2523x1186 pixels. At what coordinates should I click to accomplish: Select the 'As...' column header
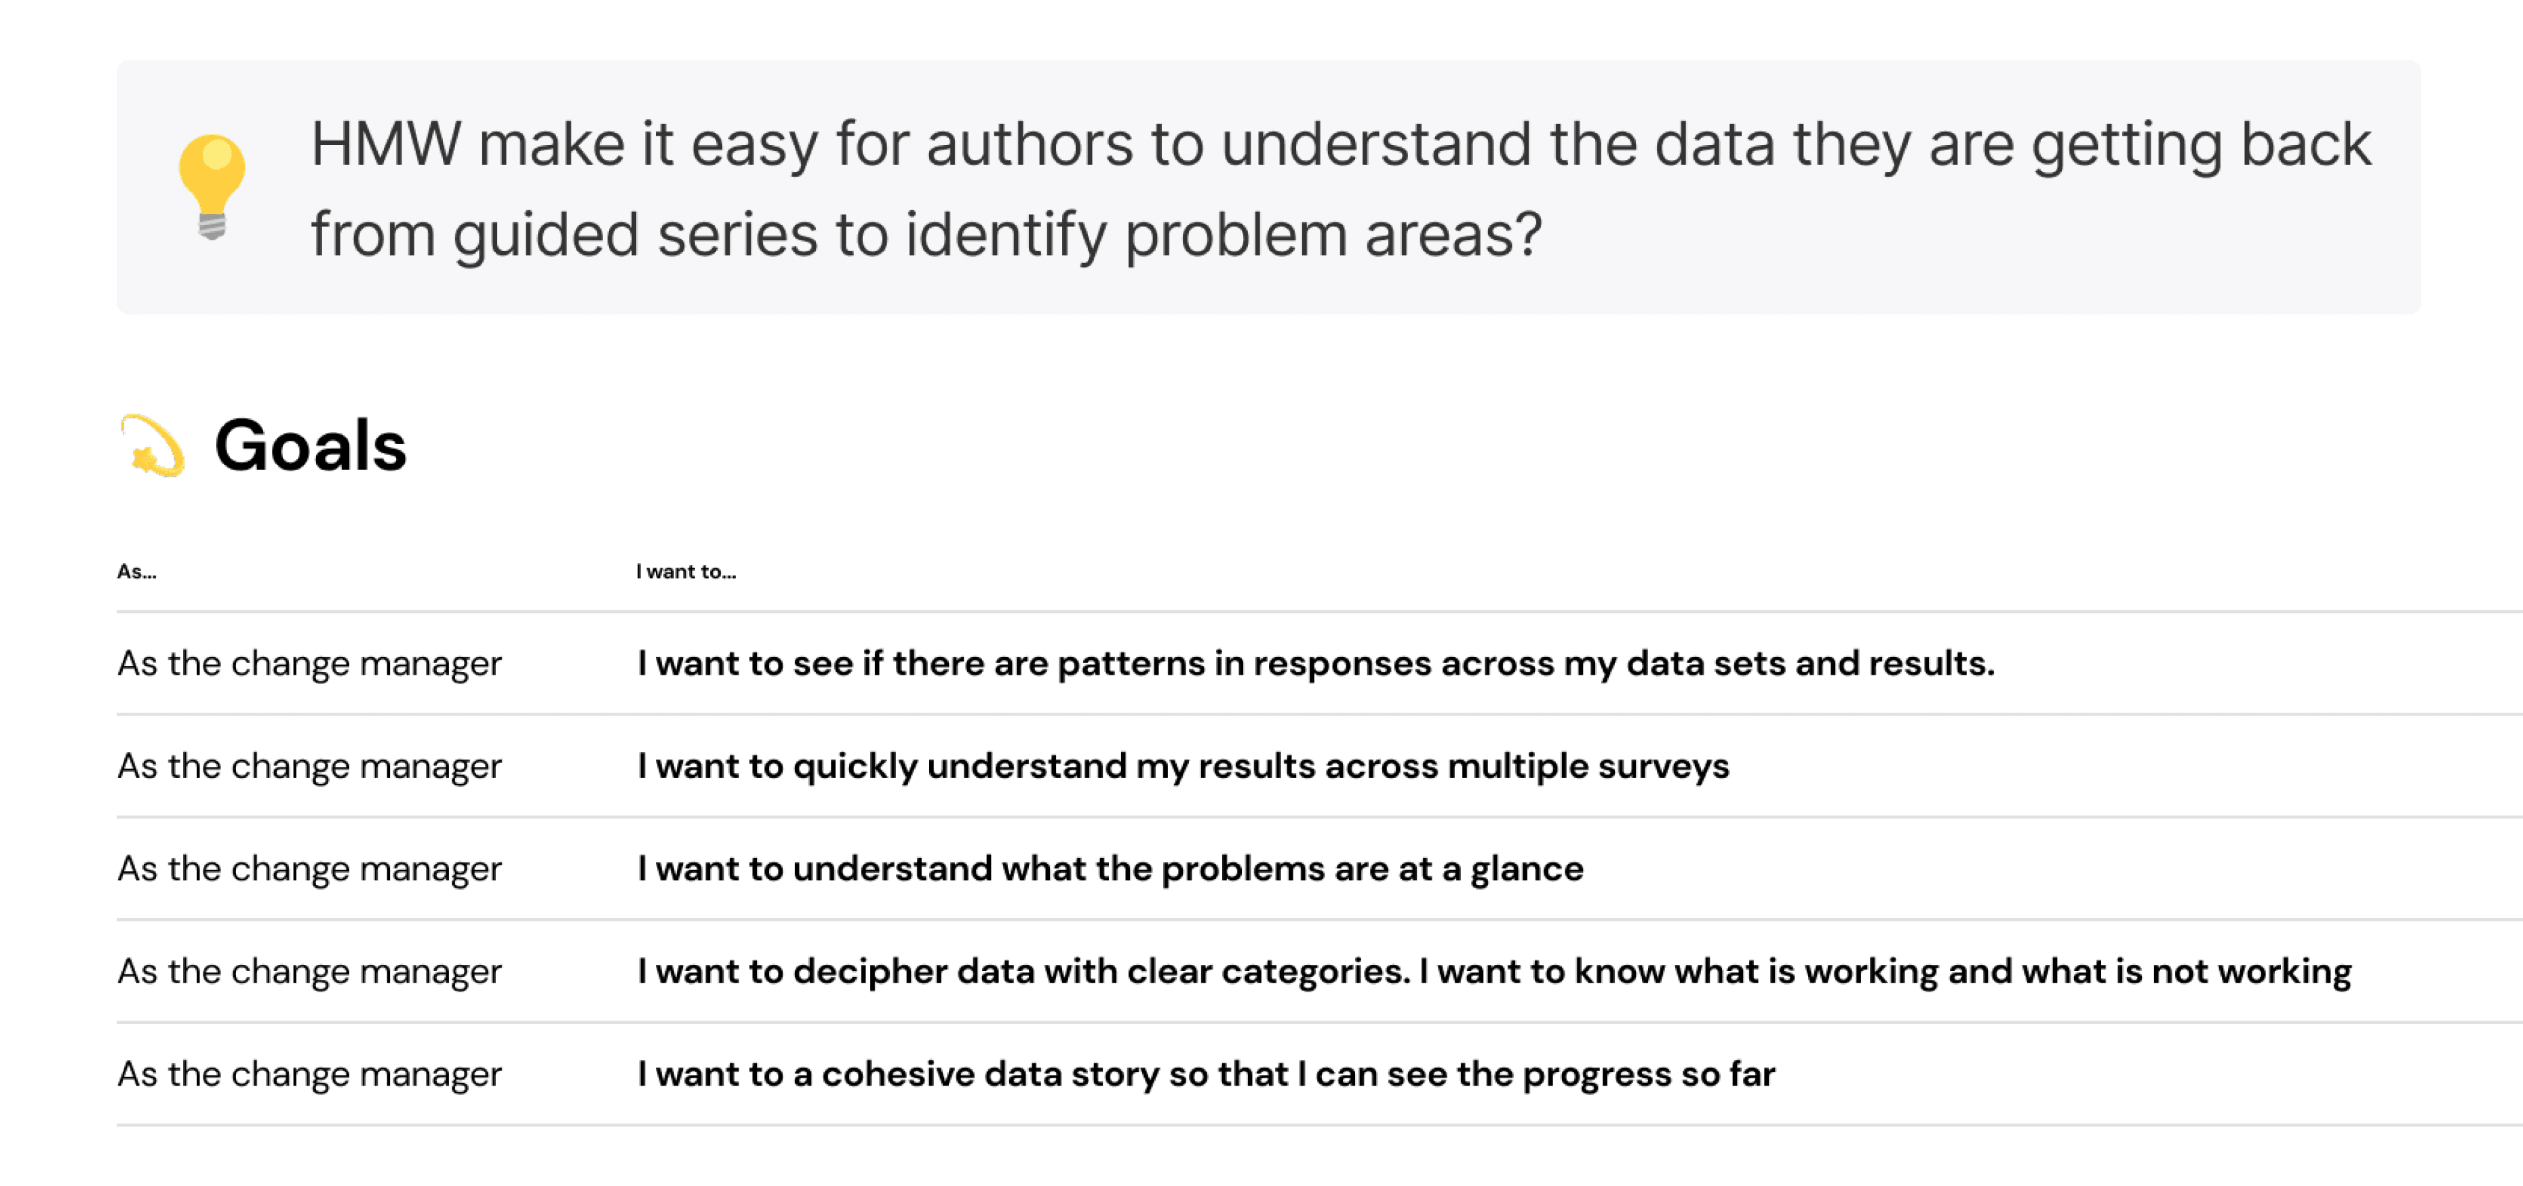[136, 572]
